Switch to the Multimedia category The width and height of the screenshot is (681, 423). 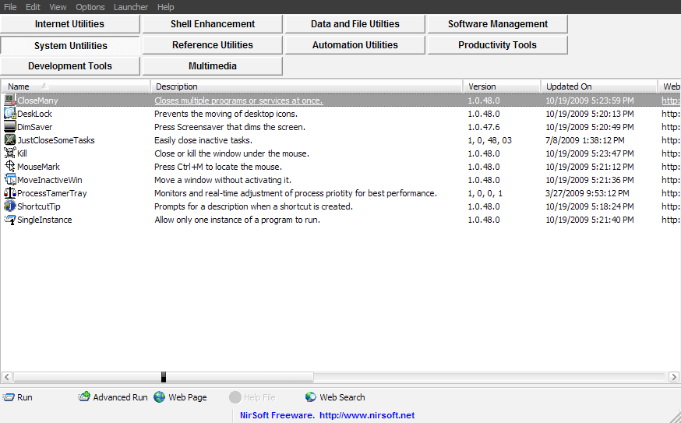(212, 66)
